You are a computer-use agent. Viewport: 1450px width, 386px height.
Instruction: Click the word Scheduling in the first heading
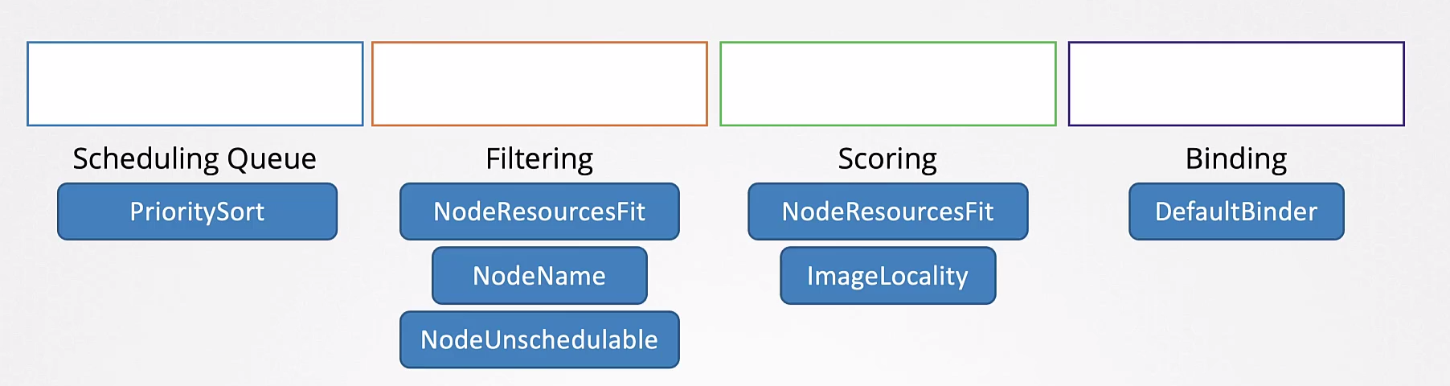145,159
